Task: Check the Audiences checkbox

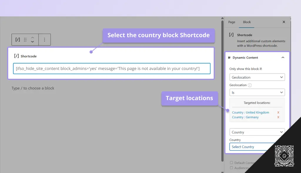Action: click(231, 168)
